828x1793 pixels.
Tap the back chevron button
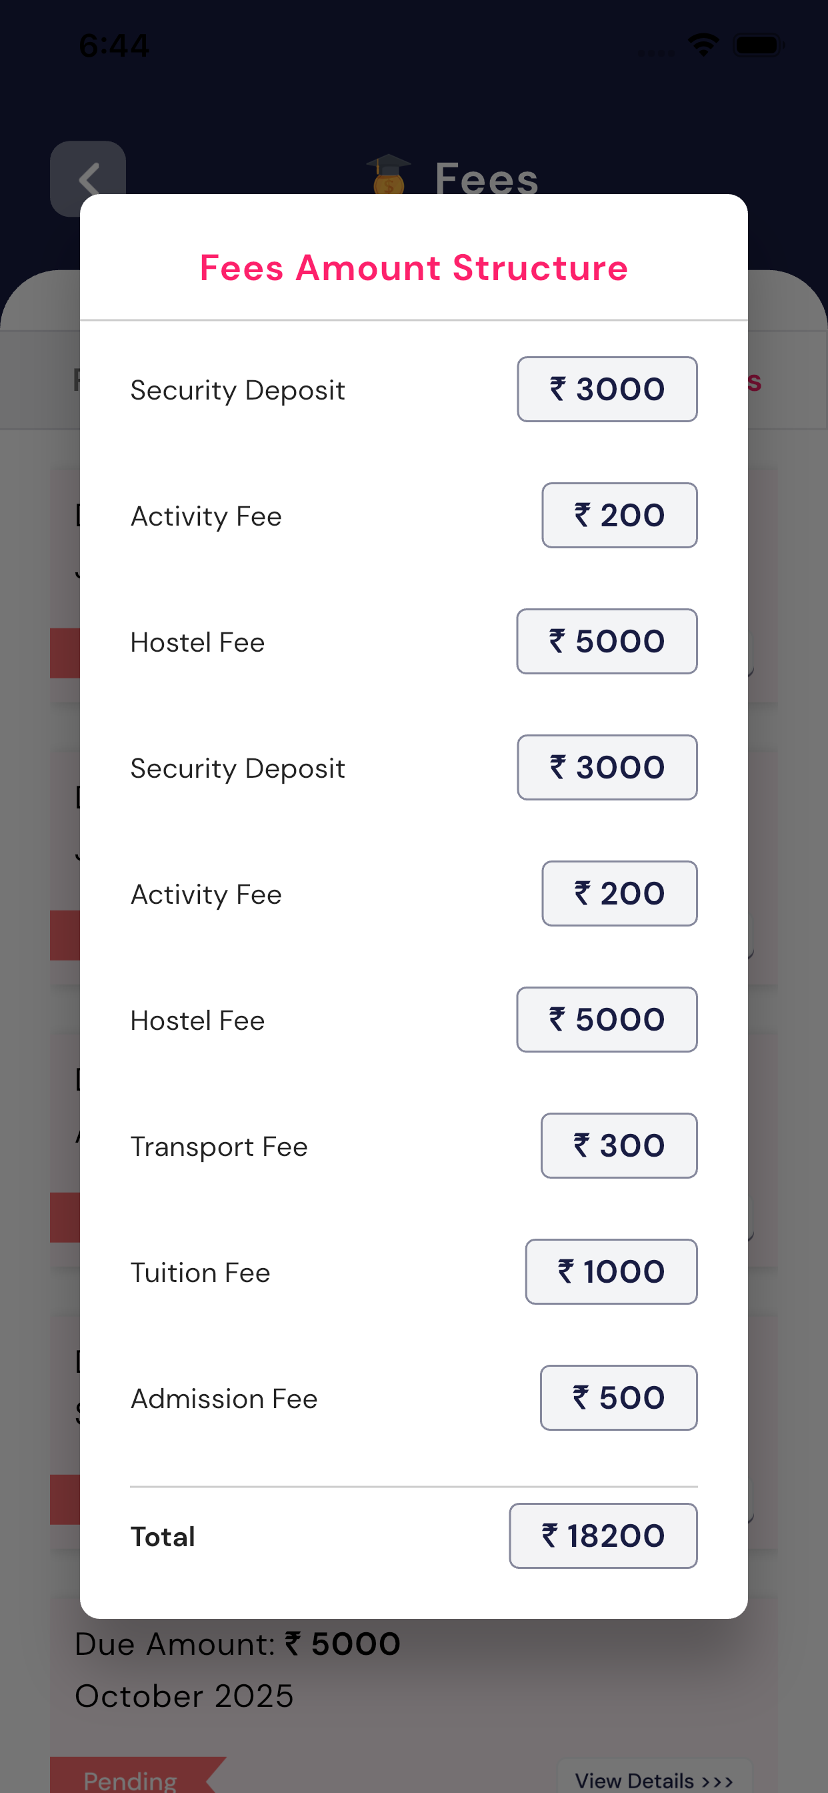[88, 178]
